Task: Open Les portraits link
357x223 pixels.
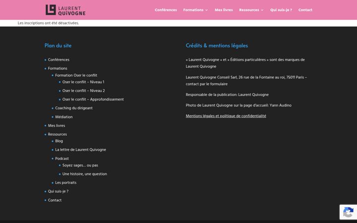Action: (x=66, y=183)
